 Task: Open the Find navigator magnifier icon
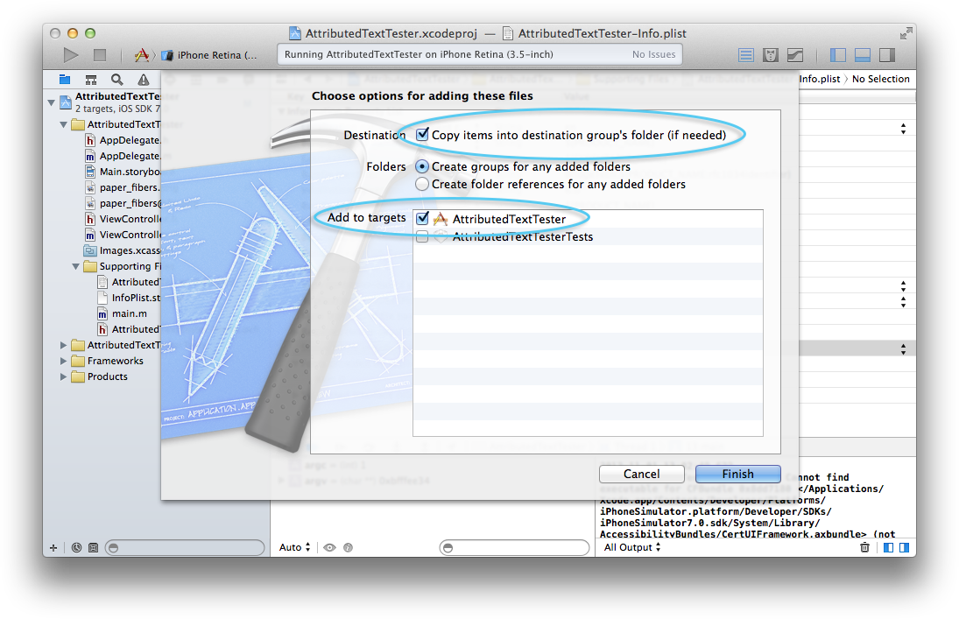(116, 80)
